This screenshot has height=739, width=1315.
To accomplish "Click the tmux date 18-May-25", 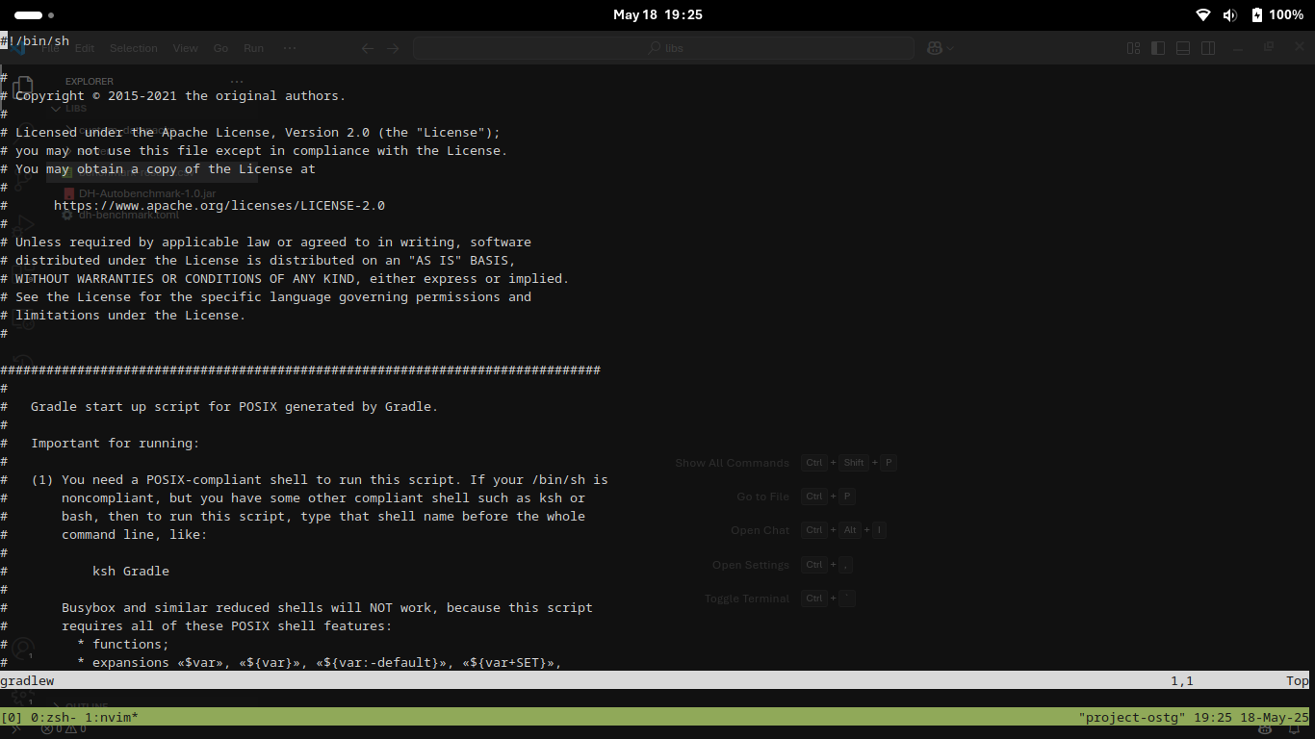I will click(x=1275, y=717).
